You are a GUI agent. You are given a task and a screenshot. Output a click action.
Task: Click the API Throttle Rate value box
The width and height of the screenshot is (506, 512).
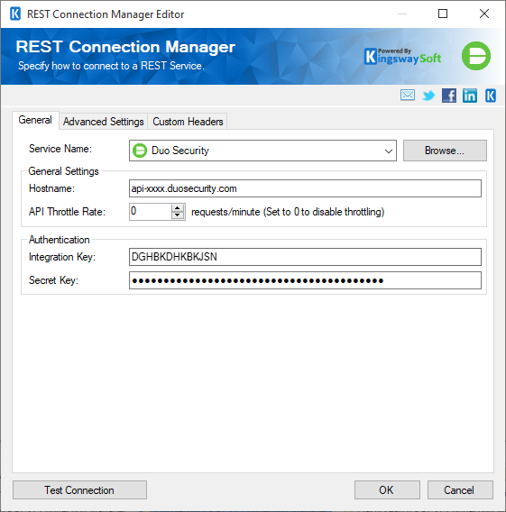pyautogui.click(x=150, y=212)
